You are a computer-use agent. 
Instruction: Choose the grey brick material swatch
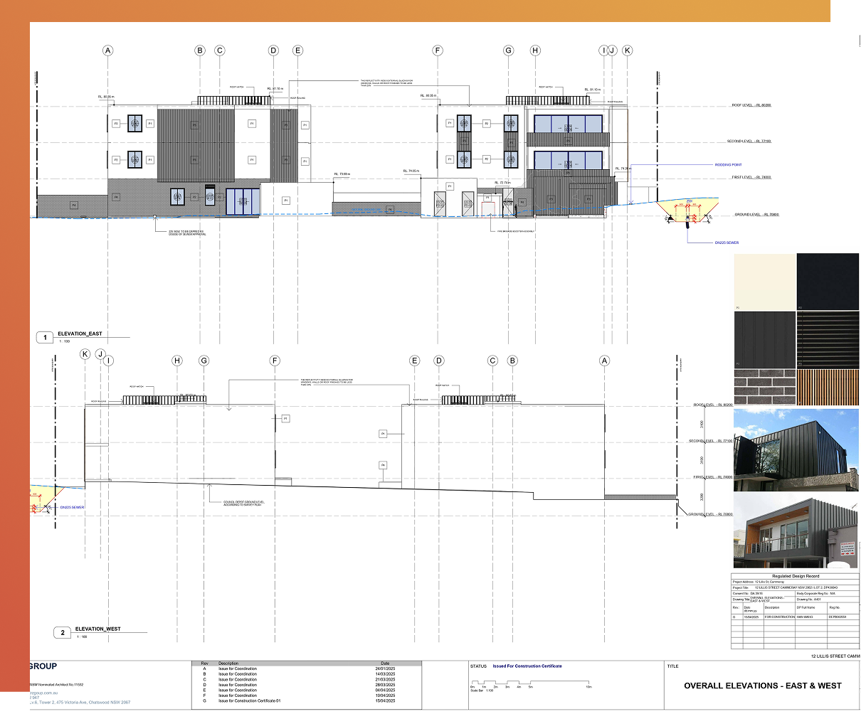(764, 388)
